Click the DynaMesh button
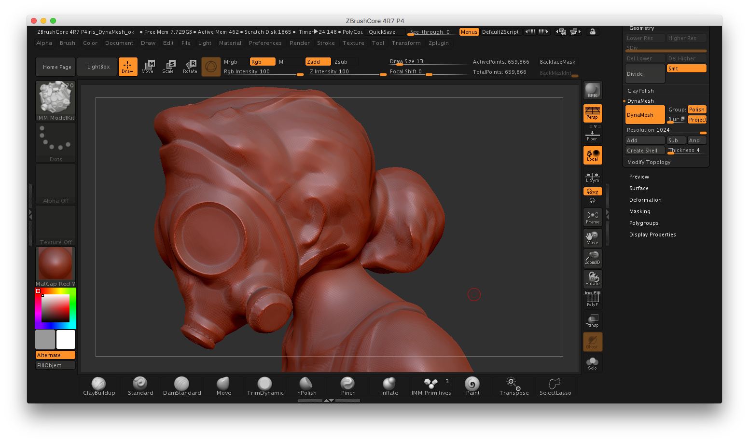Viewport: 749px width, 442px height. (x=644, y=115)
